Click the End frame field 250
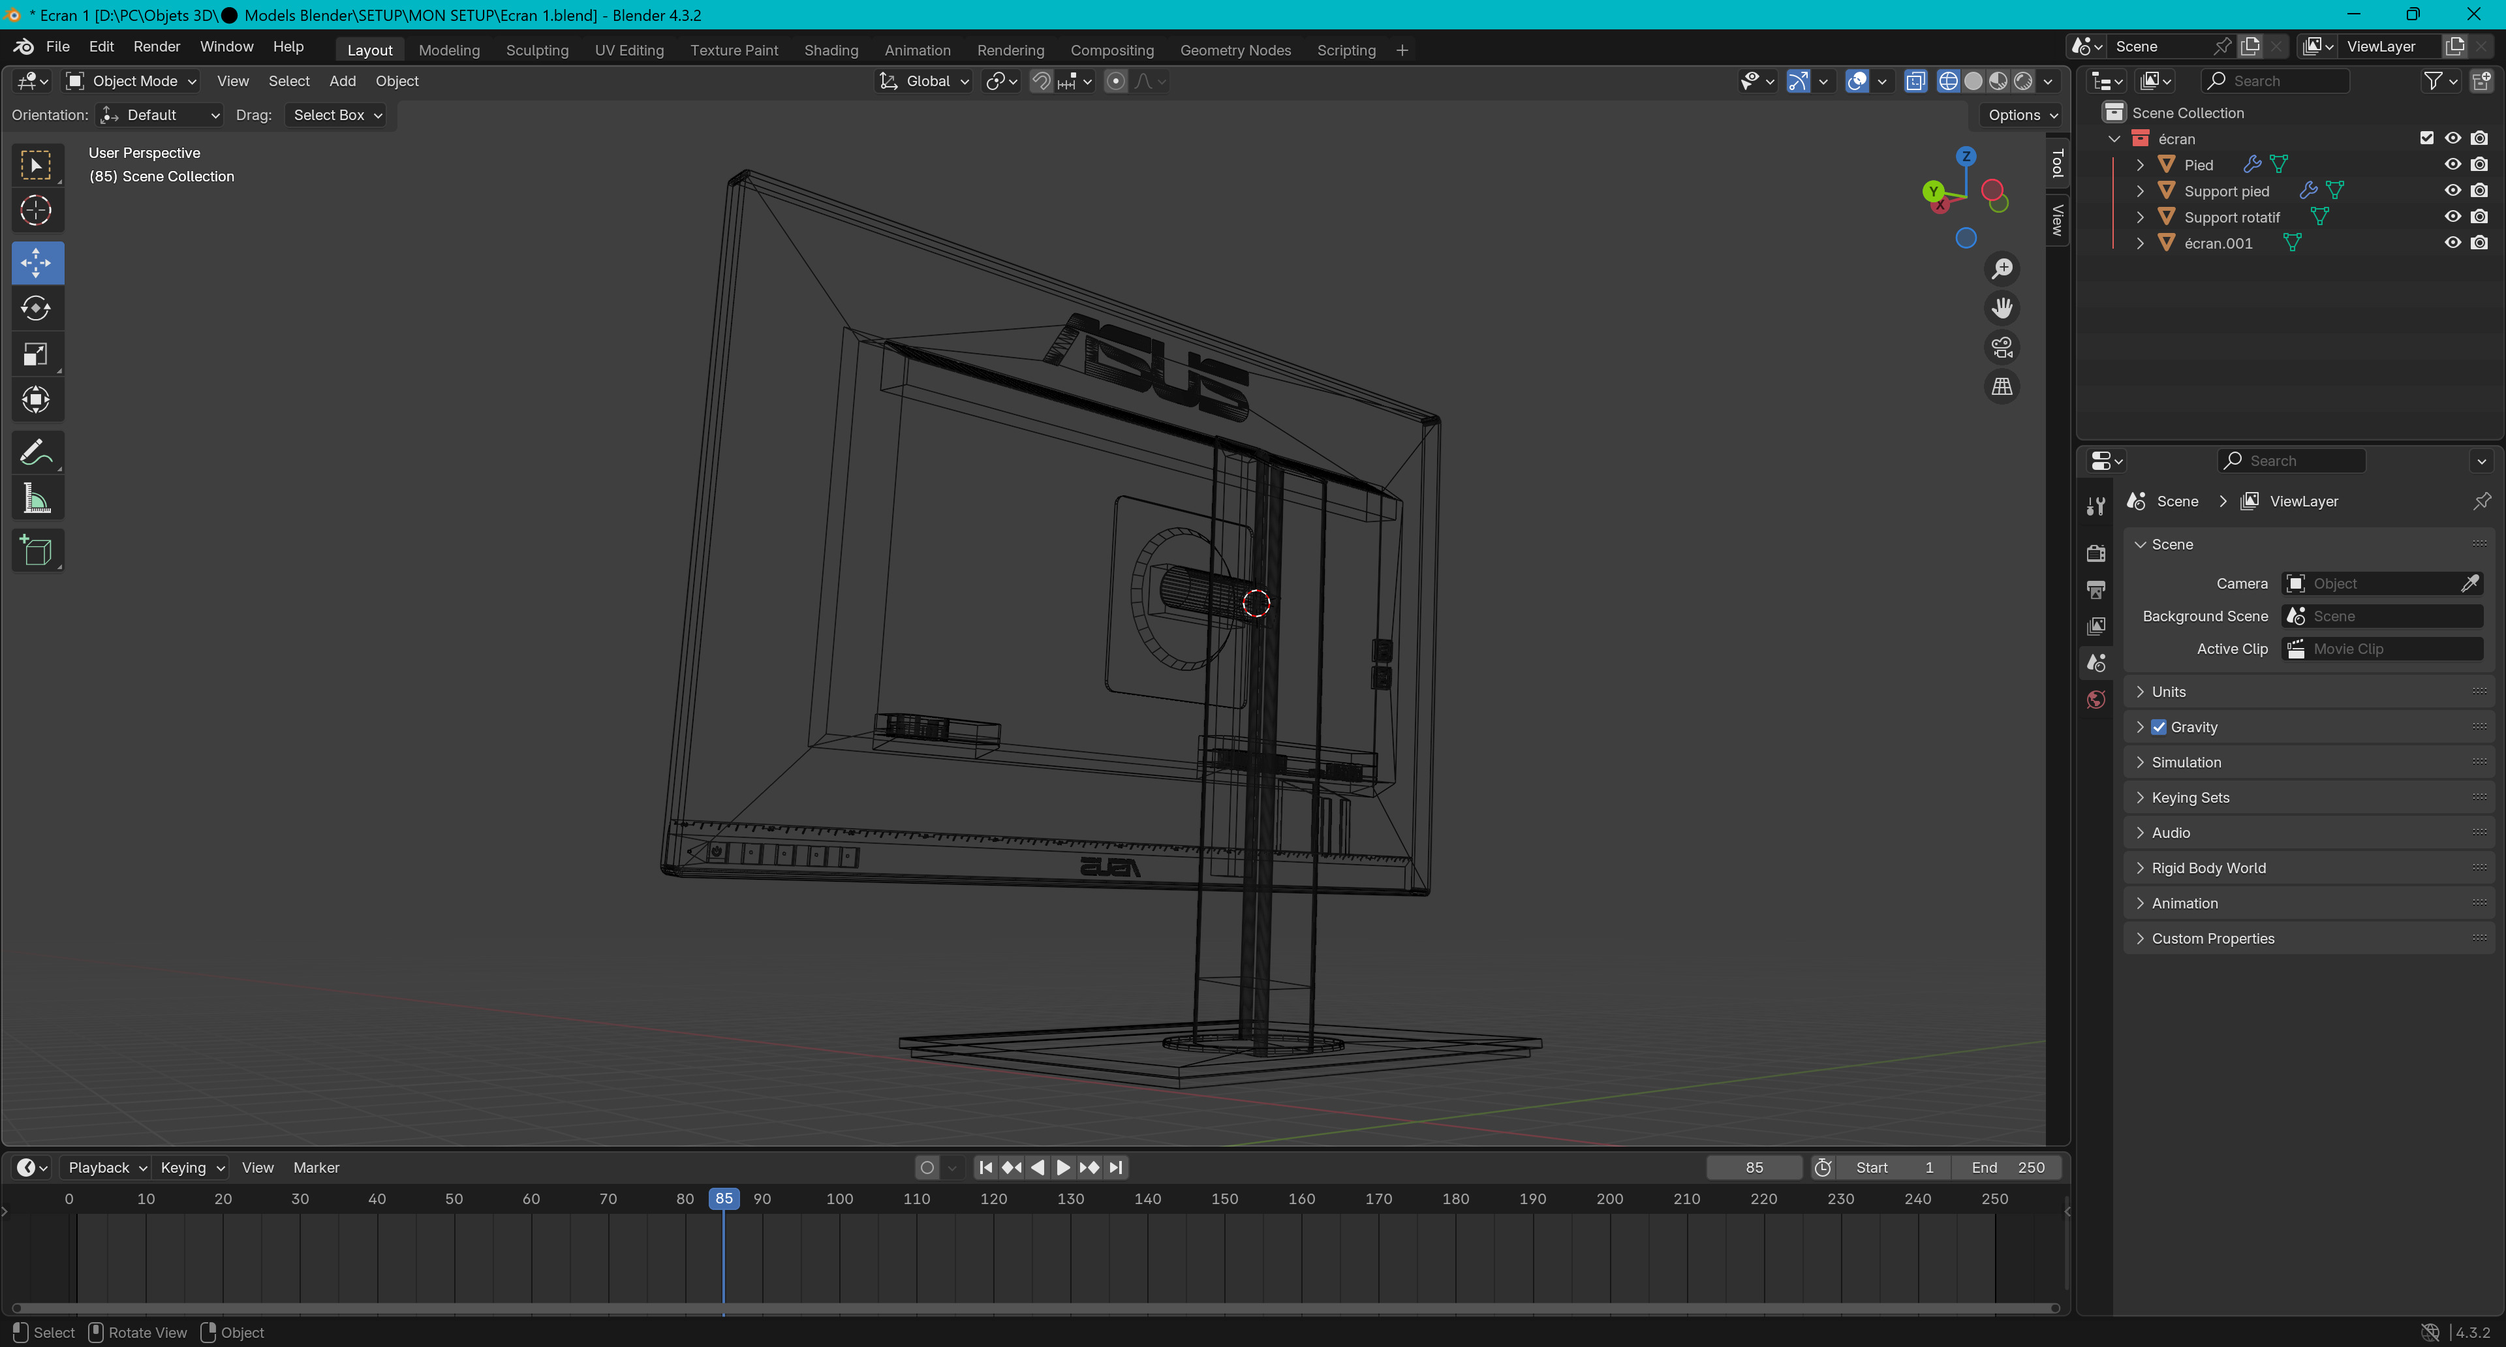The width and height of the screenshot is (2506, 1347). pyautogui.click(x=2007, y=1167)
